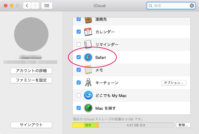Click the 4.01 GB 空き text
199x134 pixels.
coord(136,125)
